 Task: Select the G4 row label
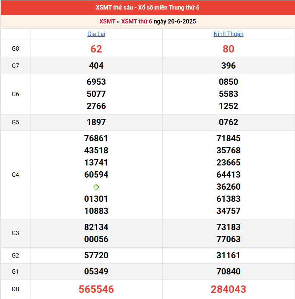pos(15,175)
